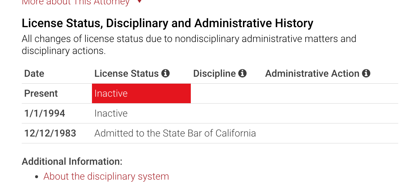Click Admitted to the State Bar of California
This screenshot has height=193, width=416.
pos(175,133)
